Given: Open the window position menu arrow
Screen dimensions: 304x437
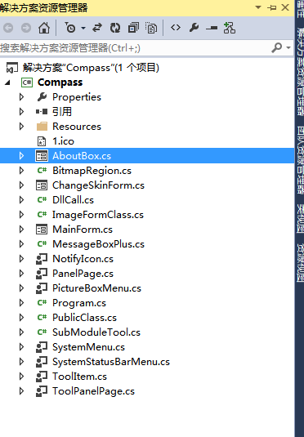Looking at the screenshot, I should 258,7.
